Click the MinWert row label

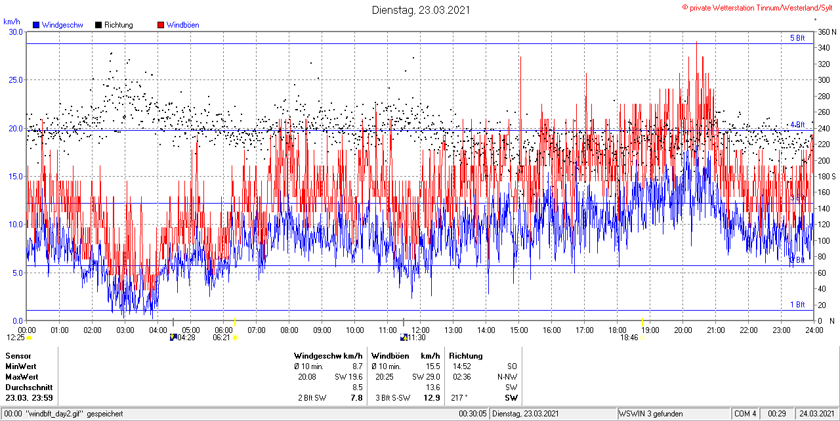pyautogui.click(x=21, y=366)
